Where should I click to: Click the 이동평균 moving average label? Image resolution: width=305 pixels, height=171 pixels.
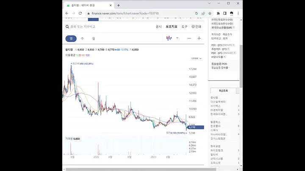70,55
